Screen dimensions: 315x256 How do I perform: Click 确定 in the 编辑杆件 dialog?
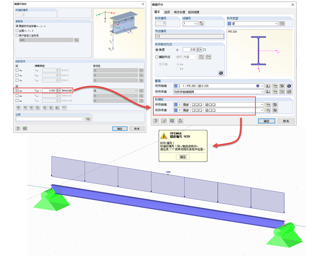pos(267,121)
